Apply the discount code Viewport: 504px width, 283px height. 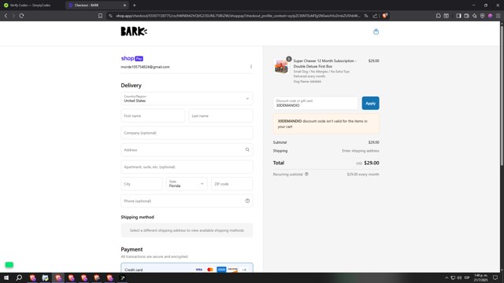click(370, 103)
